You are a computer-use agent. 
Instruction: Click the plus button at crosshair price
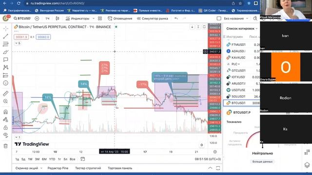205,52
